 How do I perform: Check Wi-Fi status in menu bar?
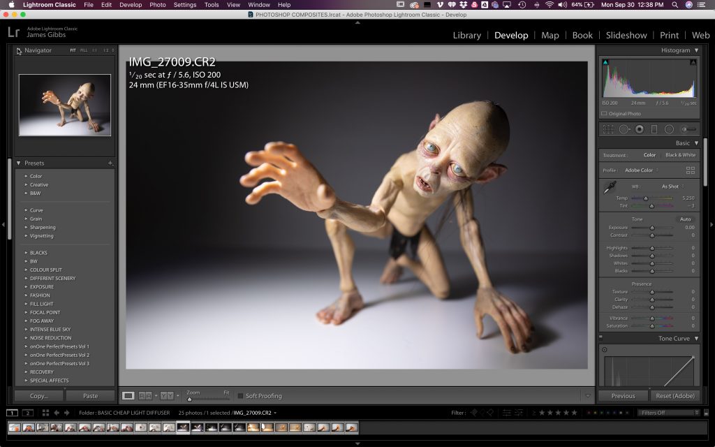[550, 5]
